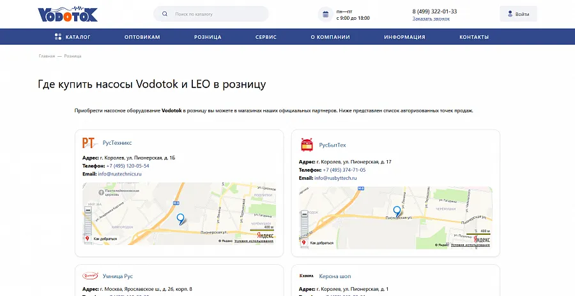Open the Умница Рус partner link
Viewport: 575px width, 296px height.
(x=118, y=276)
